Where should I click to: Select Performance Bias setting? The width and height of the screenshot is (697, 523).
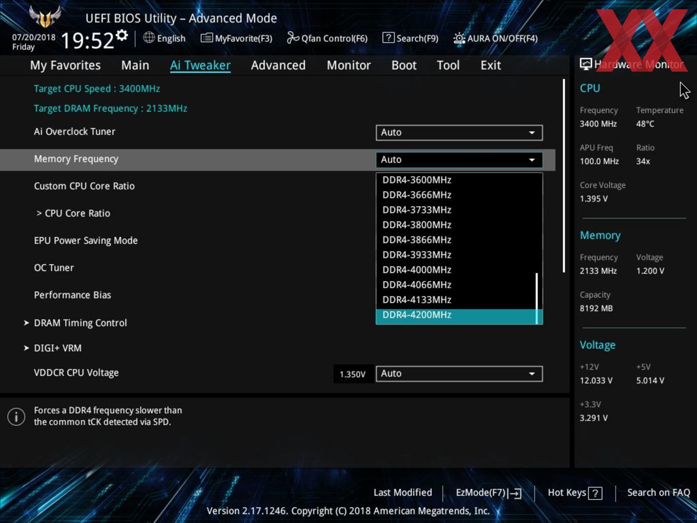[72, 295]
